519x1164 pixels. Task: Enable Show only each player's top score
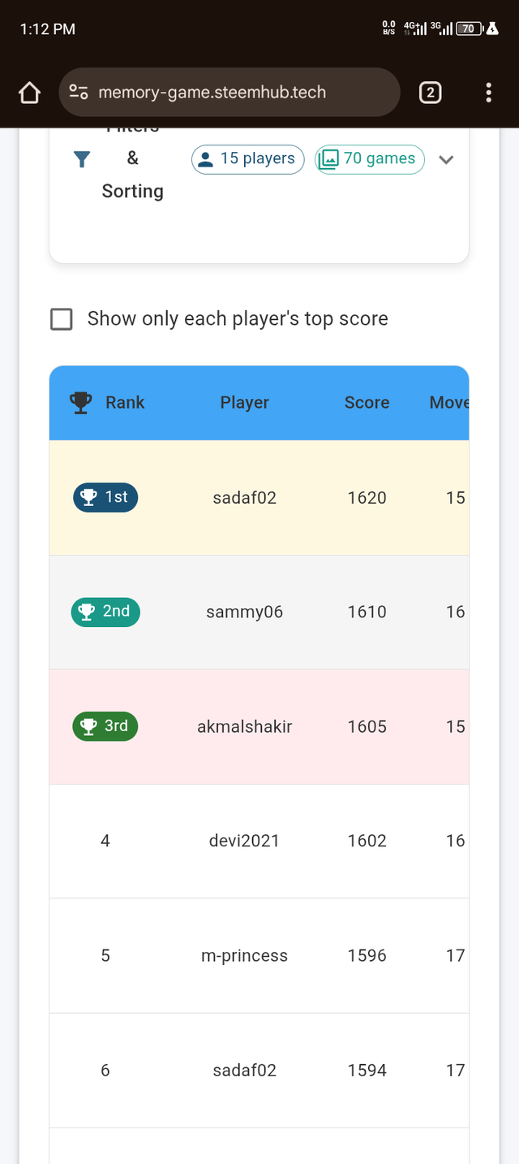point(62,319)
